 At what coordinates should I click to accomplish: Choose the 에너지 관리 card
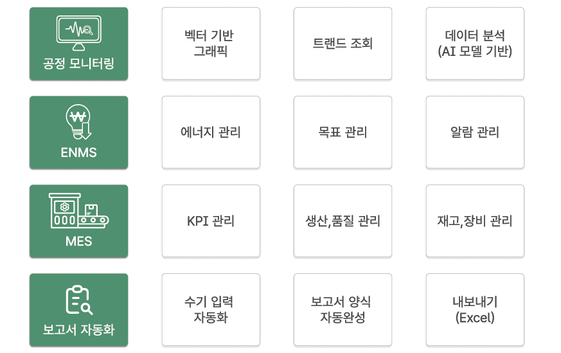pyautogui.click(x=211, y=132)
